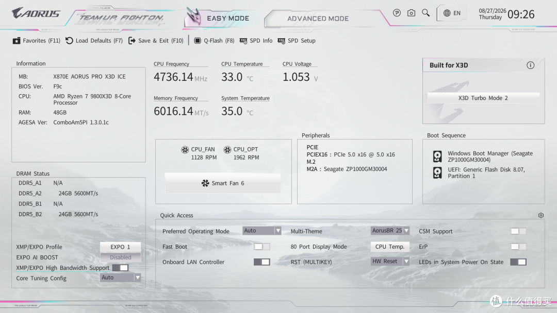
Task: Click the Windows Boot Manager drive icon
Action: click(x=437, y=156)
